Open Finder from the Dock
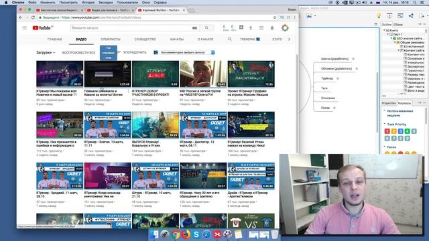429x241 pixels. point(155,234)
